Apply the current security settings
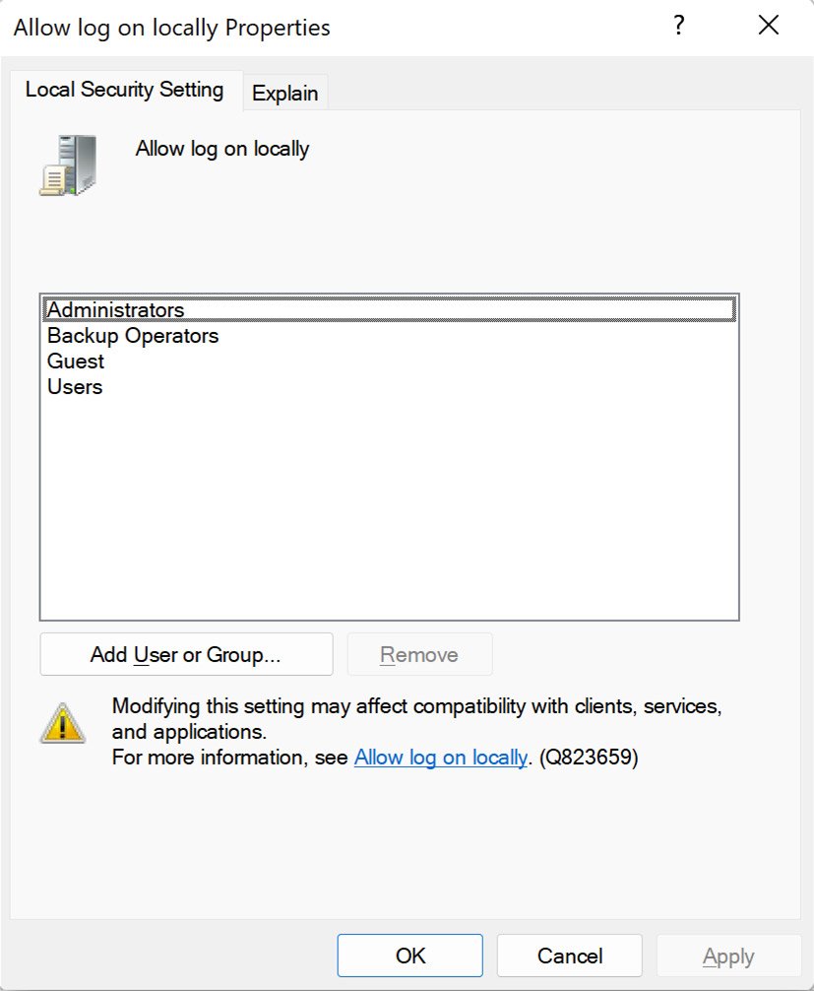The width and height of the screenshot is (814, 991). [728, 955]
